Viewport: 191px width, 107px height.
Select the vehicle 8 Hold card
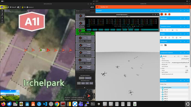click(x=85, y=47)
